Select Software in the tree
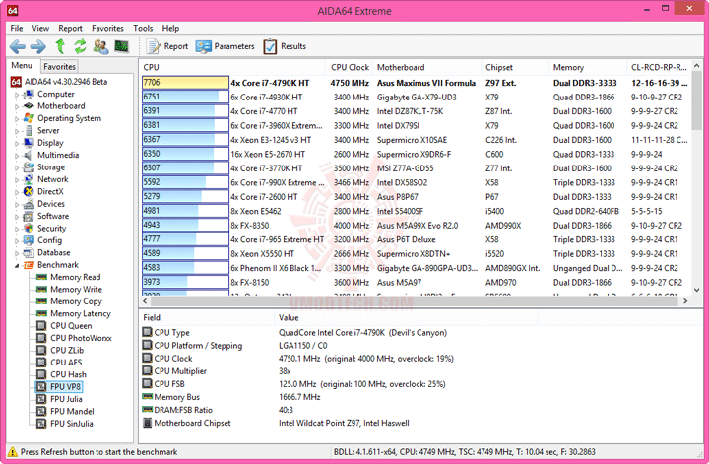 click(53, 216)
